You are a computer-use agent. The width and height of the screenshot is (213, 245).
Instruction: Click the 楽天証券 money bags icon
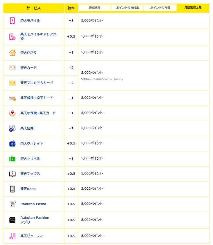coord(12,128)
